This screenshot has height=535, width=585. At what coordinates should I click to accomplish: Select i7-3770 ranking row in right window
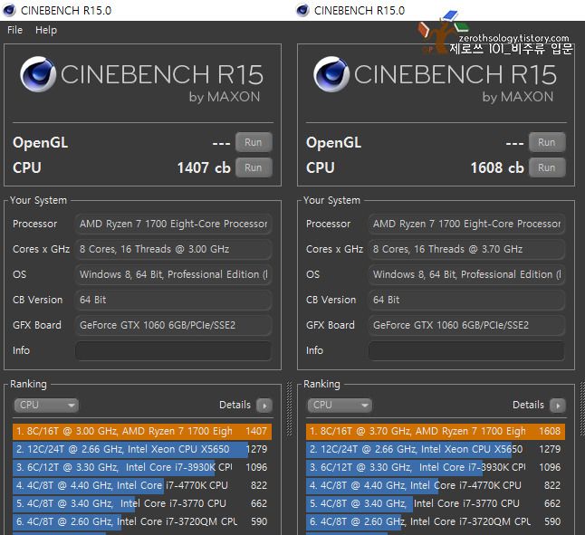pos(436,503)
